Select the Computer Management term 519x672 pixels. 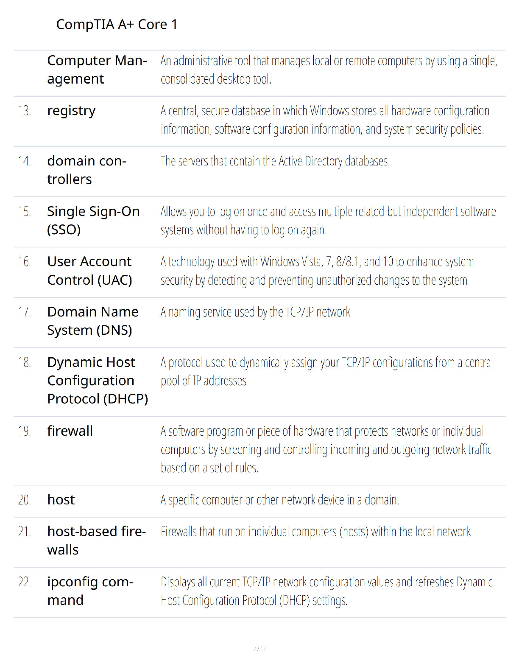click(97, 70)
